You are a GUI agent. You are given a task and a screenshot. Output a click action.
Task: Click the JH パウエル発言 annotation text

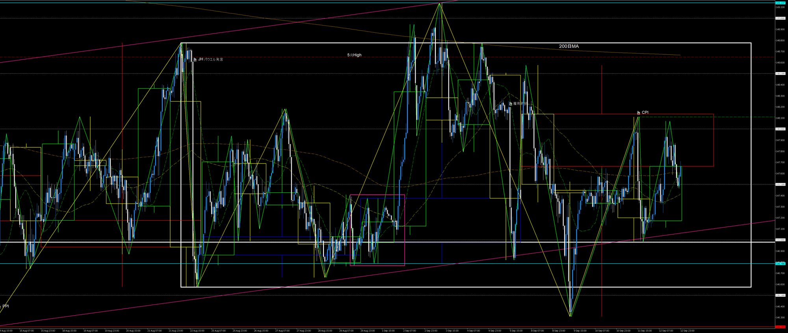coord(210,60)
